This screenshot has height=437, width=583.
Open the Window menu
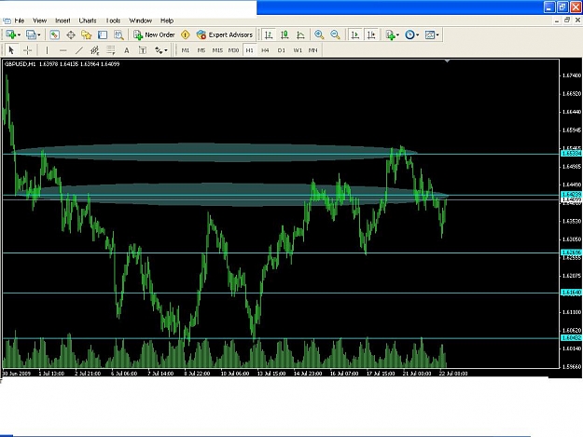point(140,20)
